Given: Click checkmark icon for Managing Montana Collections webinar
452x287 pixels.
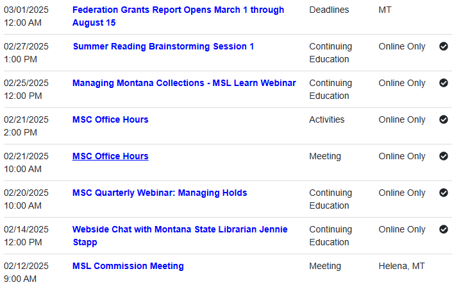Looking at the screenshot, I should point(443,83).
